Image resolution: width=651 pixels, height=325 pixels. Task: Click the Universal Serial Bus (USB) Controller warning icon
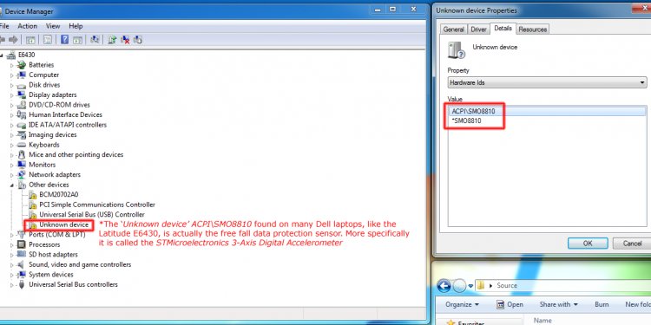(32, 215)
